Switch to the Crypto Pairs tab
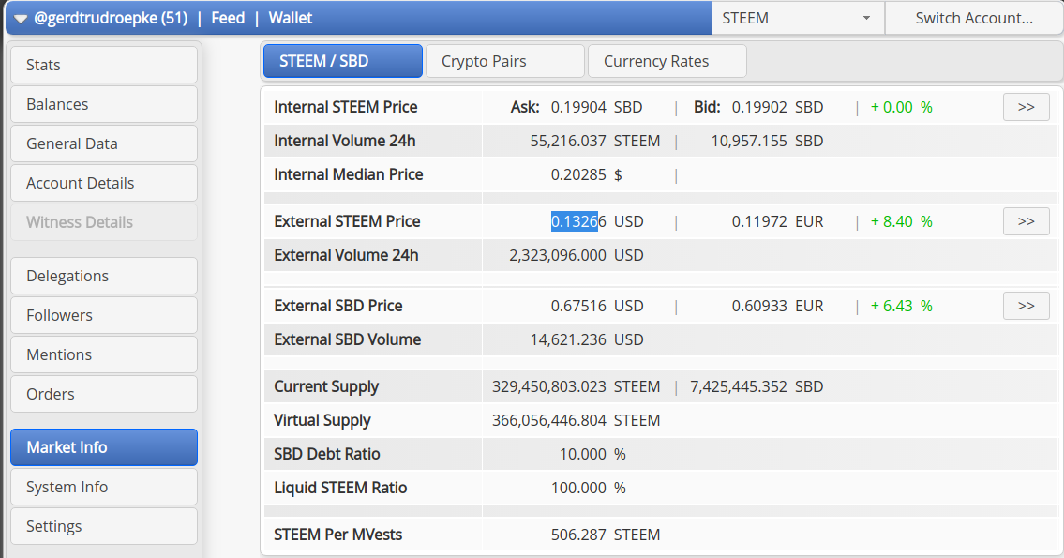 coord(505,61)
